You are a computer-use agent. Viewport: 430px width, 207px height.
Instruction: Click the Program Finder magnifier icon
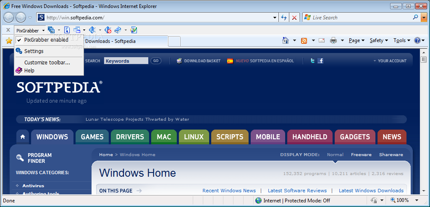[x=20, y=158]
